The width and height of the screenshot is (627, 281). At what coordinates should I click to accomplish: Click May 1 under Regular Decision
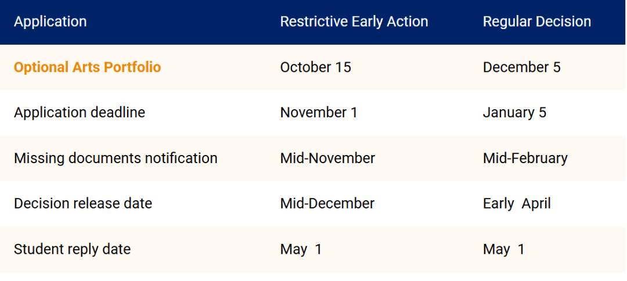(x=503, y=250)
